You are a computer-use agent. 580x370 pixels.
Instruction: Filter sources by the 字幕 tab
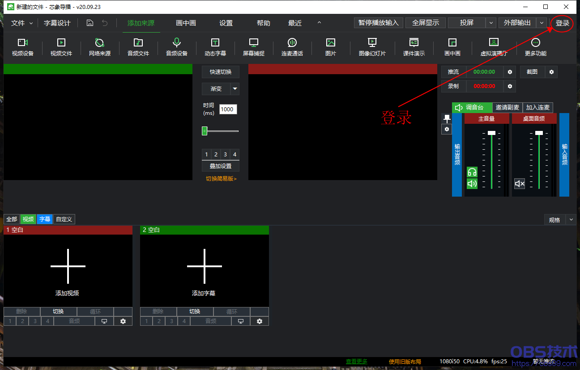(45, 219)
